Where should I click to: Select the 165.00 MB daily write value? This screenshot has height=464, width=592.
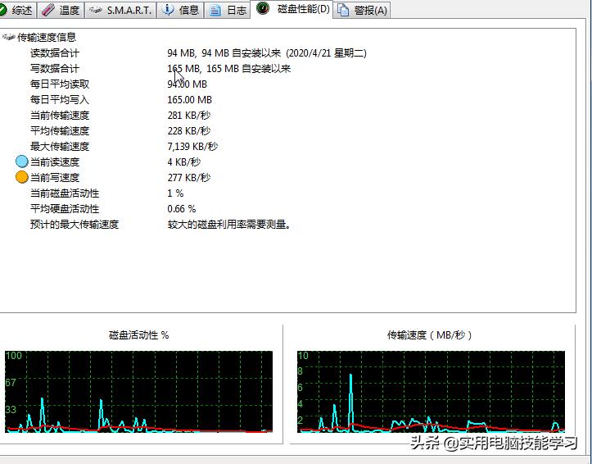click(189, 100)
